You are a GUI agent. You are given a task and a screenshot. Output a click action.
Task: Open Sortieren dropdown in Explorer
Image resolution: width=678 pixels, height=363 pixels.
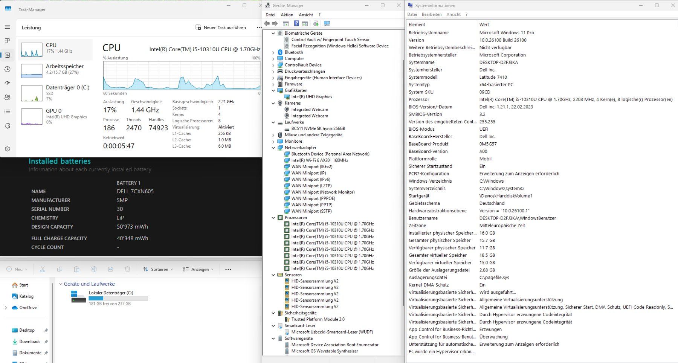pyautogui.click(x=158, y=269)
